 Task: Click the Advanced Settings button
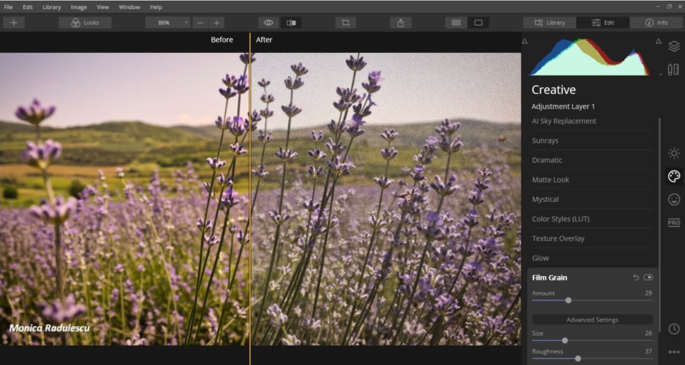[x=592, y=319]
